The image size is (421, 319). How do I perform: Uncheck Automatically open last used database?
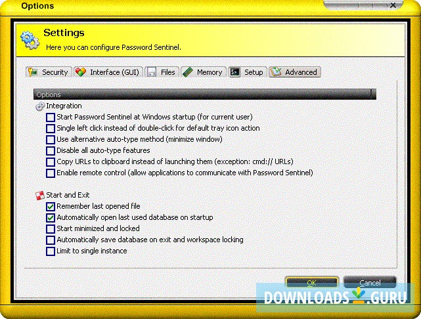pos(51,218)
